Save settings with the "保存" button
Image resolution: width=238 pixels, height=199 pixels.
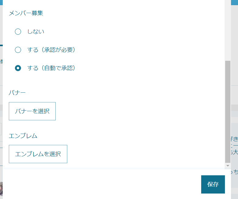(213, 184)
